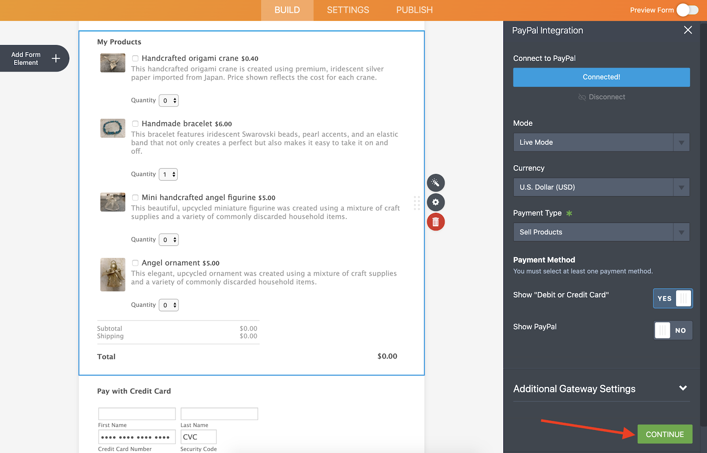Screen dimensions: 707x453
Task: Select the Handcrafted origami crane thumbnail
Action: point(113,63)
